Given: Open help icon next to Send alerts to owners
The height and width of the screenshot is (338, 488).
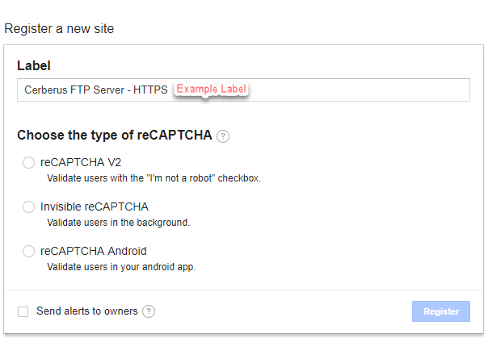Looking at the screenshot, I should click(149, 311).
